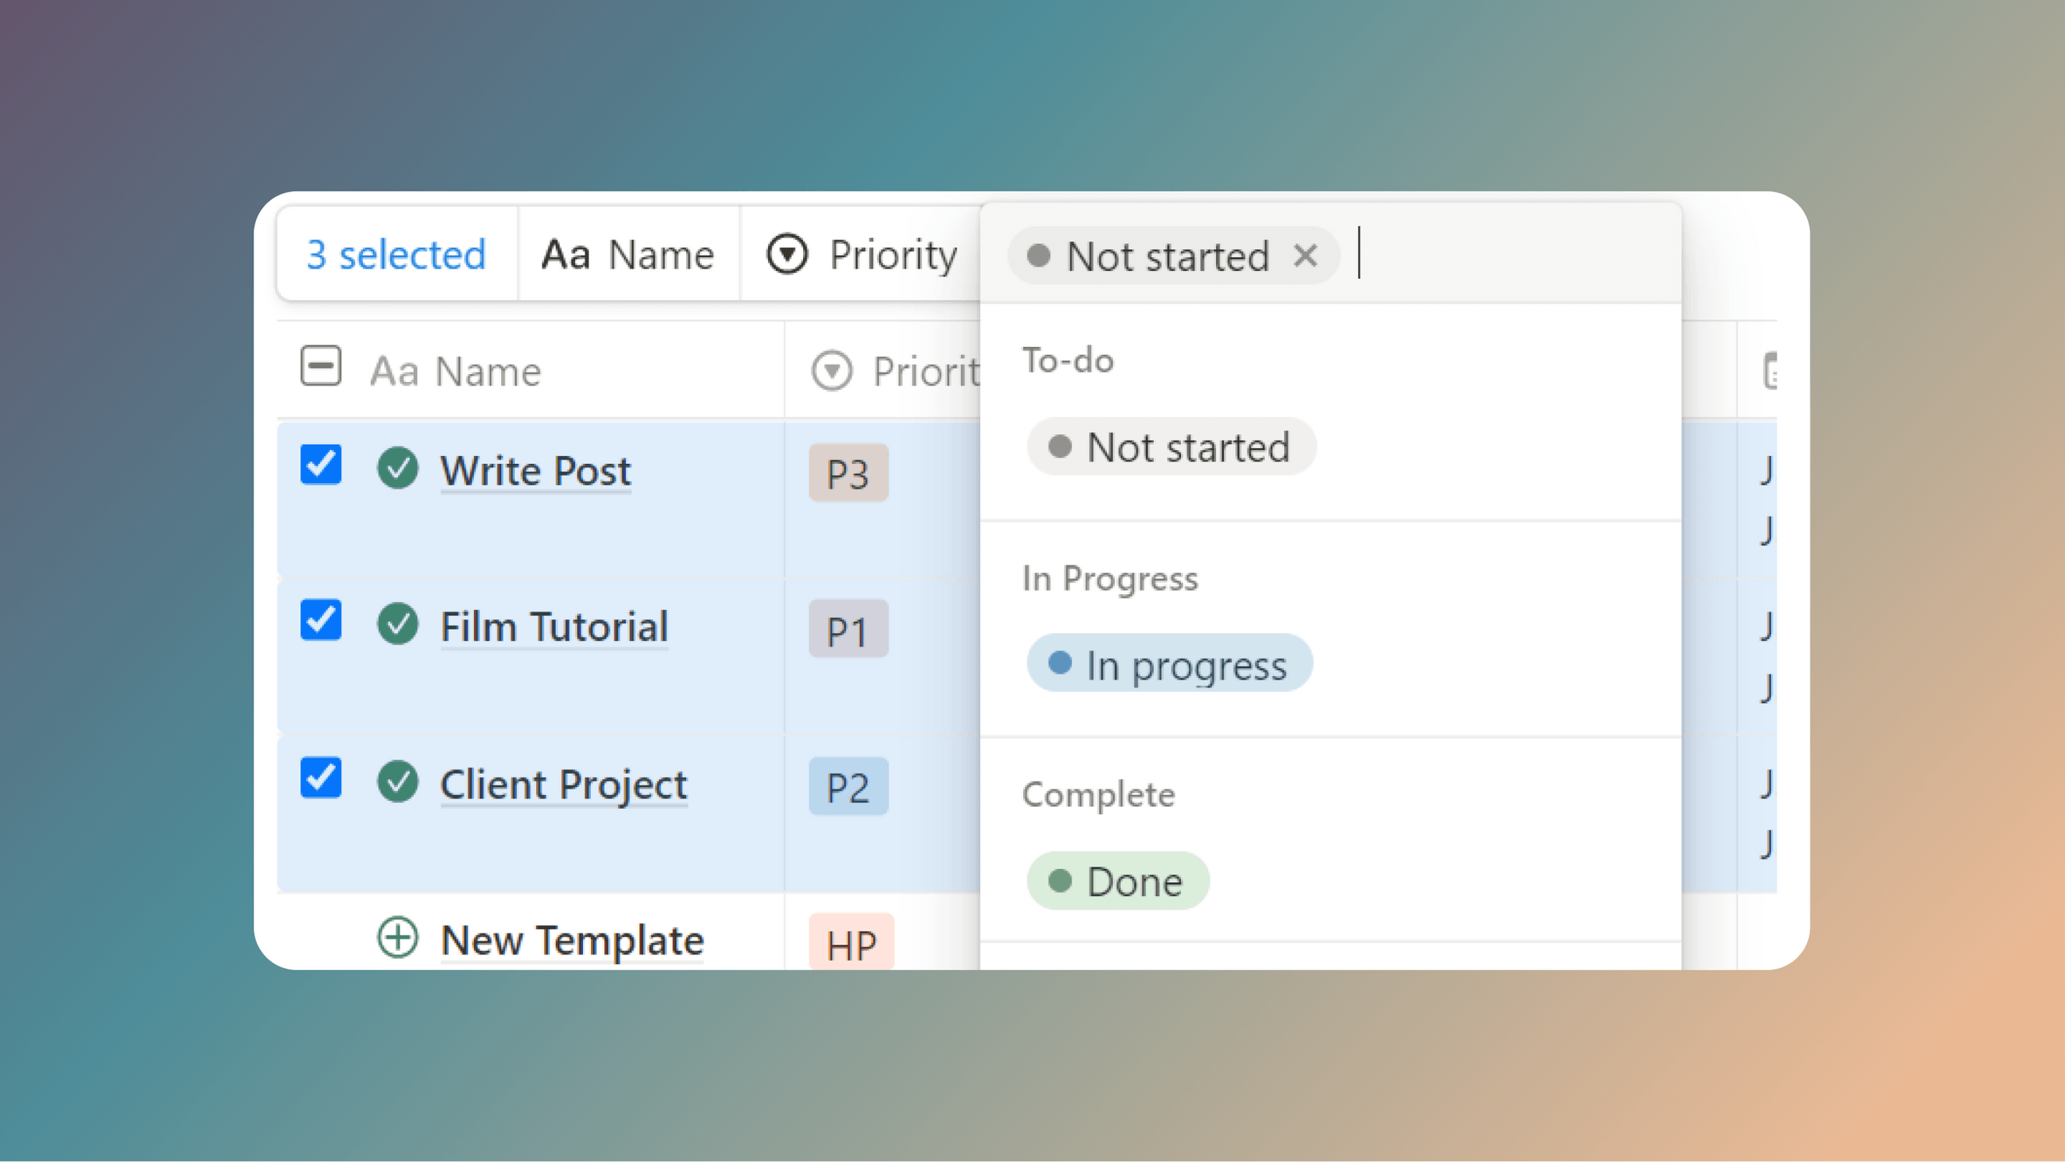Remove the Not started tag via its X icon
This screenshot has height=1162, width=2065.
pos(1307,255)
